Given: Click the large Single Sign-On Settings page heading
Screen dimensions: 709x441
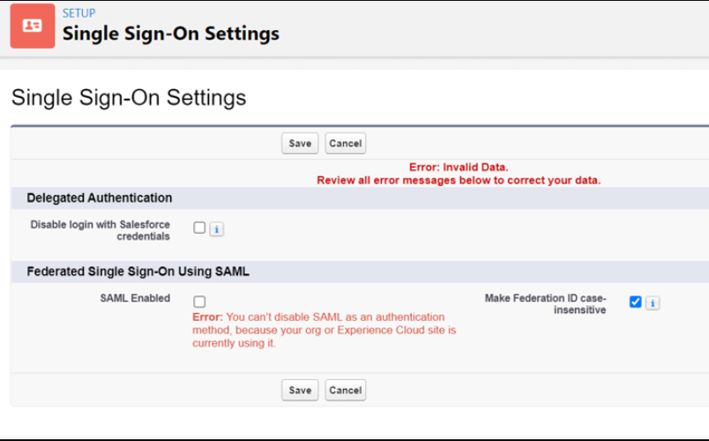Looking at the screenshot, I should (129, 97).
